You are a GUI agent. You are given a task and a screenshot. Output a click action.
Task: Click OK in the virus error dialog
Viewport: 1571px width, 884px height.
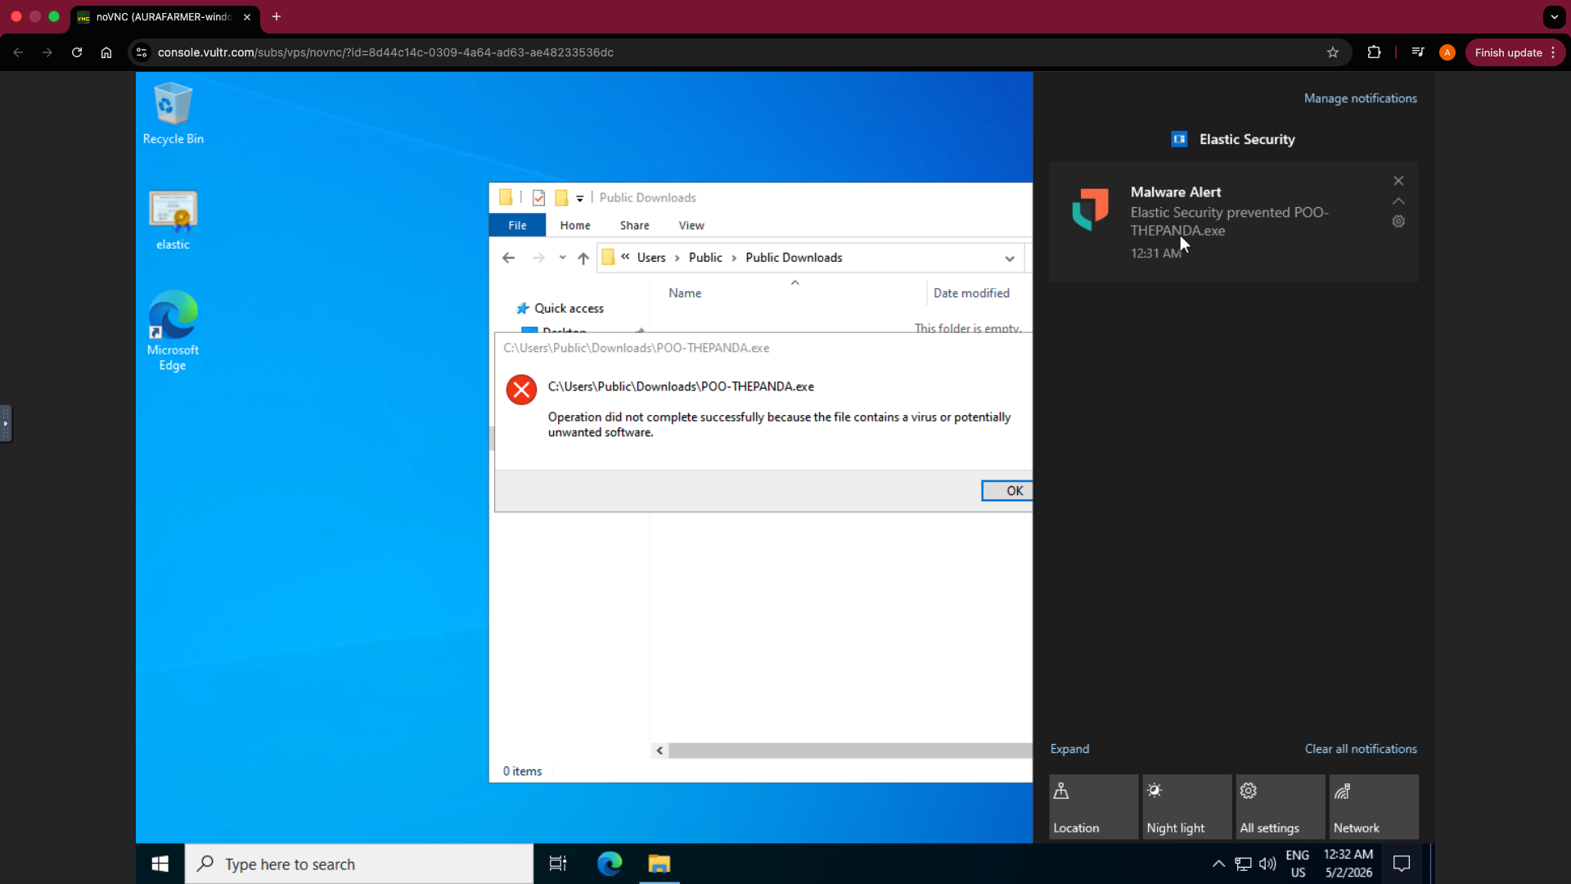1007,490
